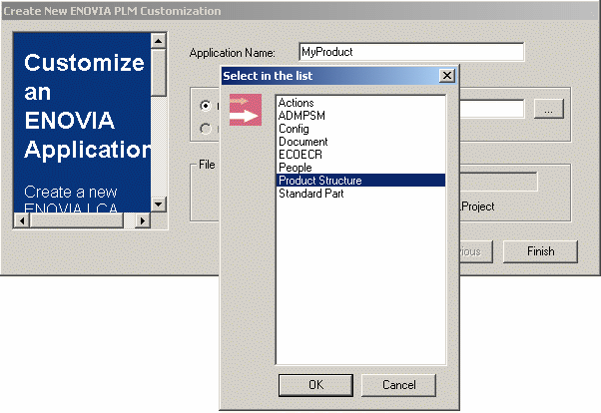The image size is (601, 413).
Task: Click the help panel scroll left arrow
Action: tap(22, 220)
